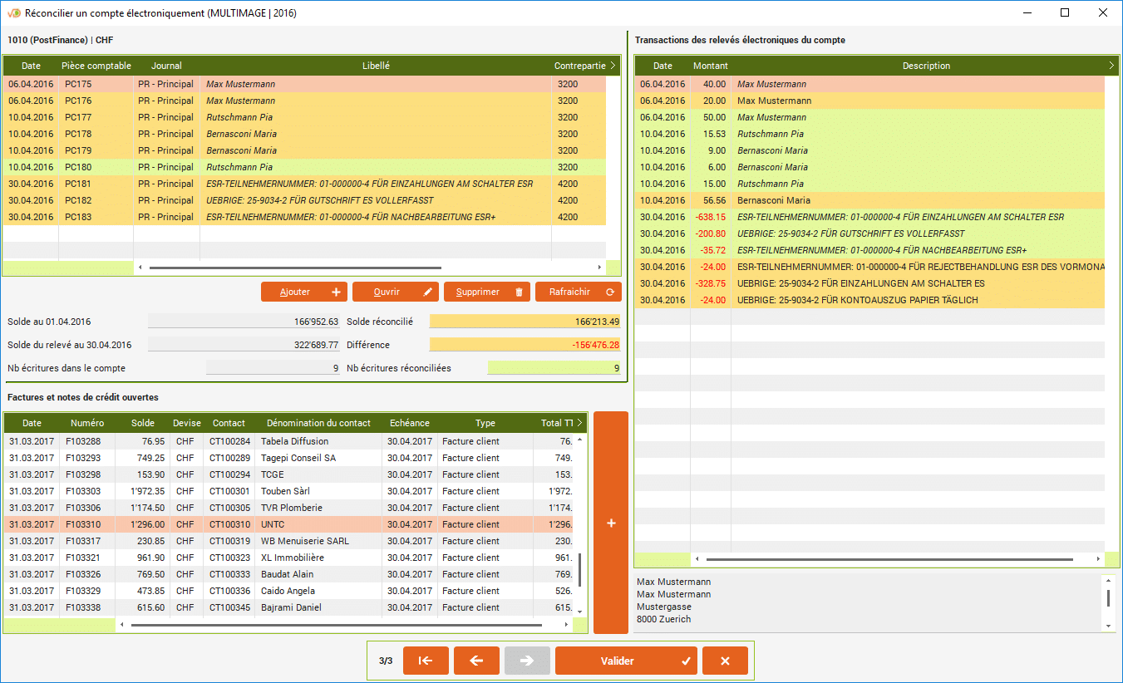Image resolution: width=1123 pixels, height=683 pixels.
Task: Sort entries by Pièce comptable column header
Action: click(x=96, y=66)
